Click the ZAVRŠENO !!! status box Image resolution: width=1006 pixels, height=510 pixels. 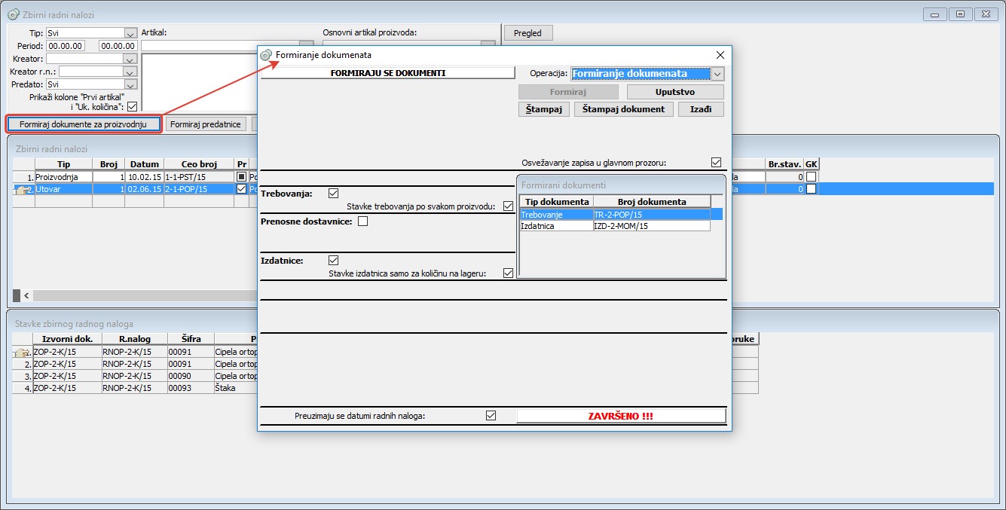pyautogui.click(x=621, y=416)
